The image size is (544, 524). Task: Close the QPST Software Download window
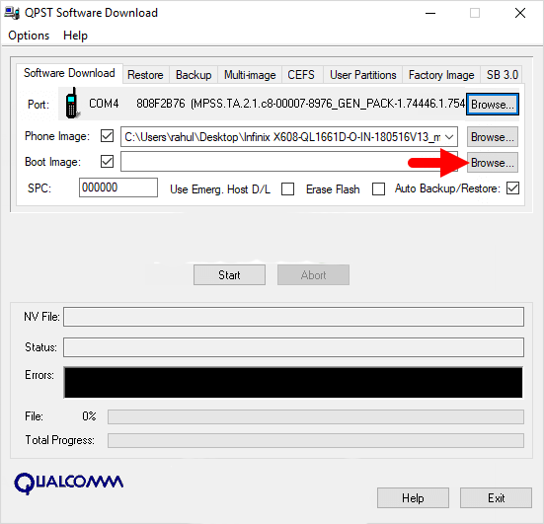[520, 13]
